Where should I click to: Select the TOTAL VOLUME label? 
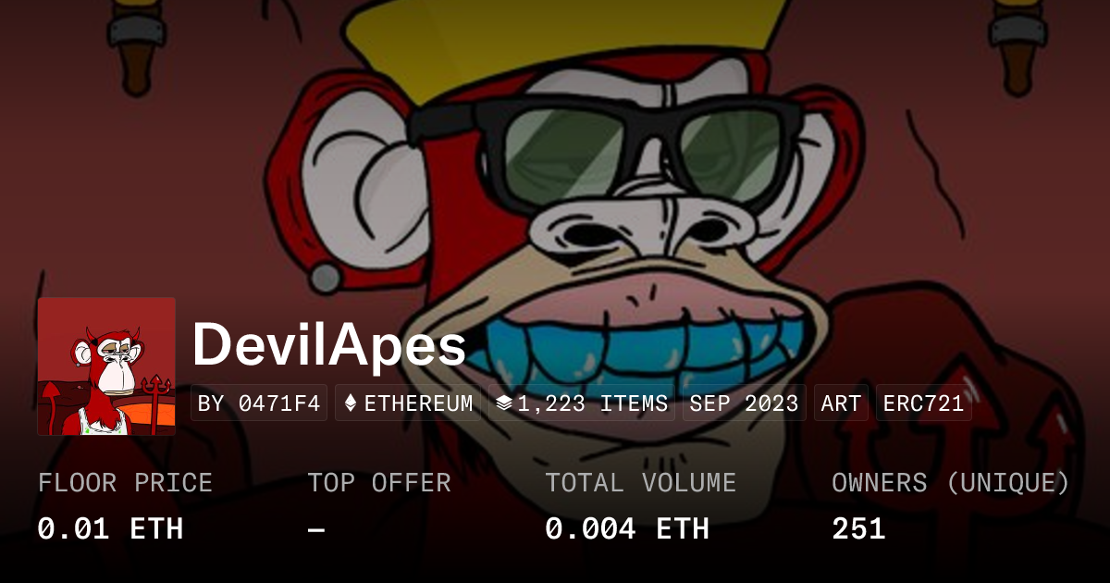(x=641, y=483)
